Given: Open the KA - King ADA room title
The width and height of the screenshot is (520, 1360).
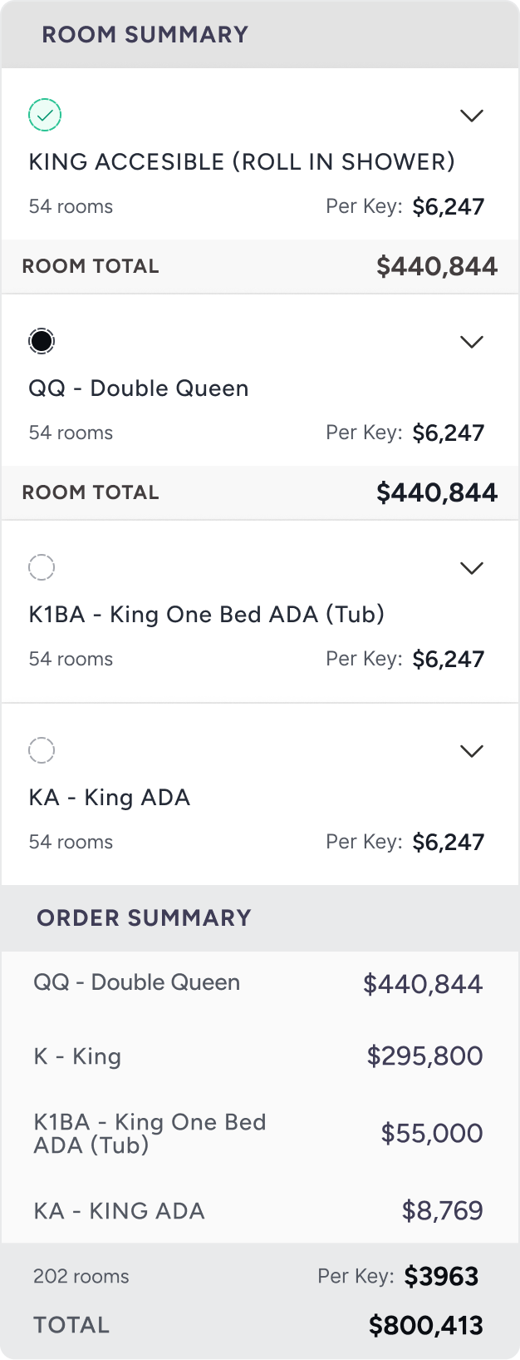Looking at the screenshot, I should click(110, 798).
